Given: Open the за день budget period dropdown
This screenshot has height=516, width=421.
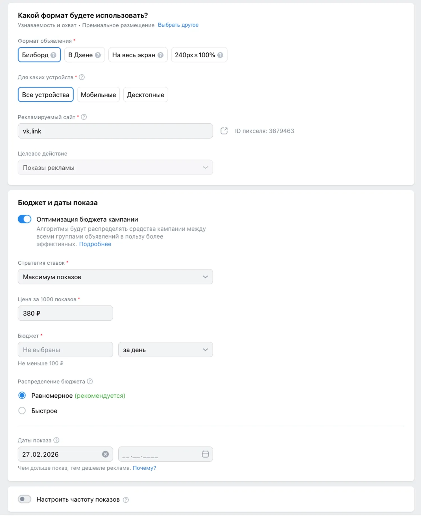Looking at the screenshot, I should (x=165, y=350).
